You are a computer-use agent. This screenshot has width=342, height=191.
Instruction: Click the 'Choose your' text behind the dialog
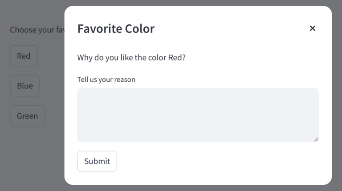(36, 30)
